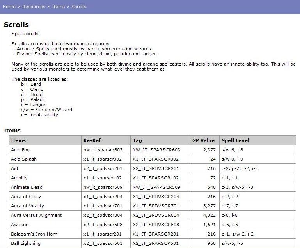
Task: Click the Aid scroll entry
Action: [14, 168]
